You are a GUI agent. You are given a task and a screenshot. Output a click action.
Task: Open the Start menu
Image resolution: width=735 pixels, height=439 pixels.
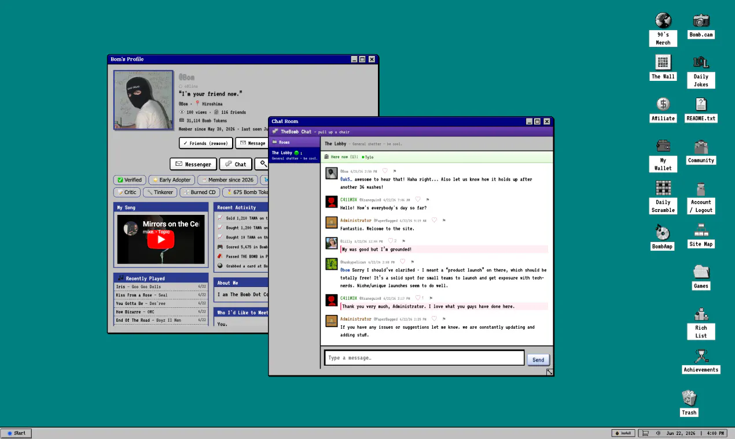(x=16, y=433)
